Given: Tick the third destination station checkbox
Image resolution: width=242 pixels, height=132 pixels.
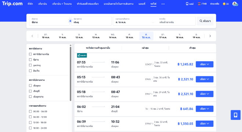Looking at the screenshot, I should (30, 96).
